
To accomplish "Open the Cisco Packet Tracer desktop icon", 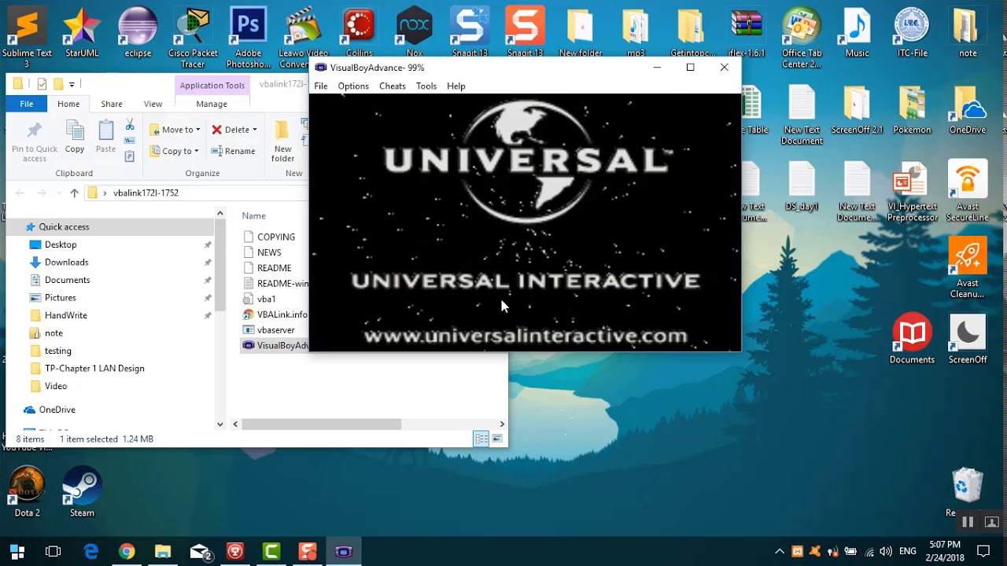I will (x=193, y=36).
